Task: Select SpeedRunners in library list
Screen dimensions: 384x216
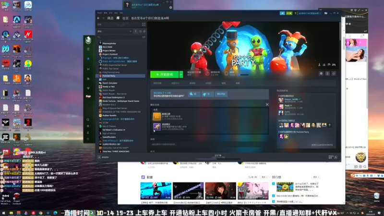Action: [109, 137]
